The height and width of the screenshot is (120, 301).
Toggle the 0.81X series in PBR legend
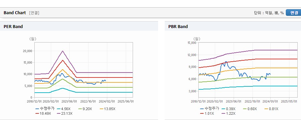(x=271, y=109)
